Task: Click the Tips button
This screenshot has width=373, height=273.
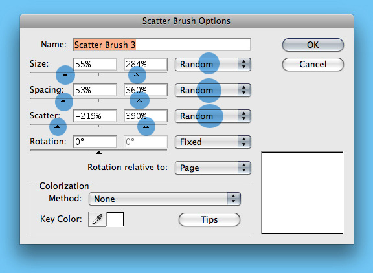Action: click(209, 219)
